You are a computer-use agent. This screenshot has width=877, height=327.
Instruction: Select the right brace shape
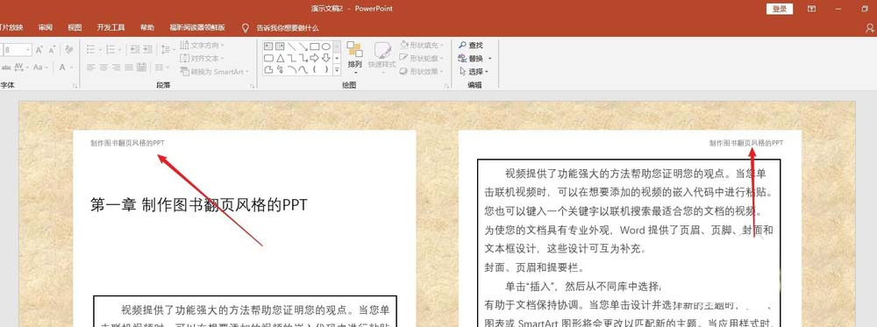[x=325, y=69]
